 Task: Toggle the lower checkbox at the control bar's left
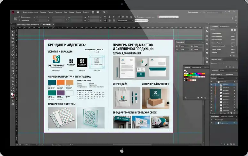coord(19,21)
